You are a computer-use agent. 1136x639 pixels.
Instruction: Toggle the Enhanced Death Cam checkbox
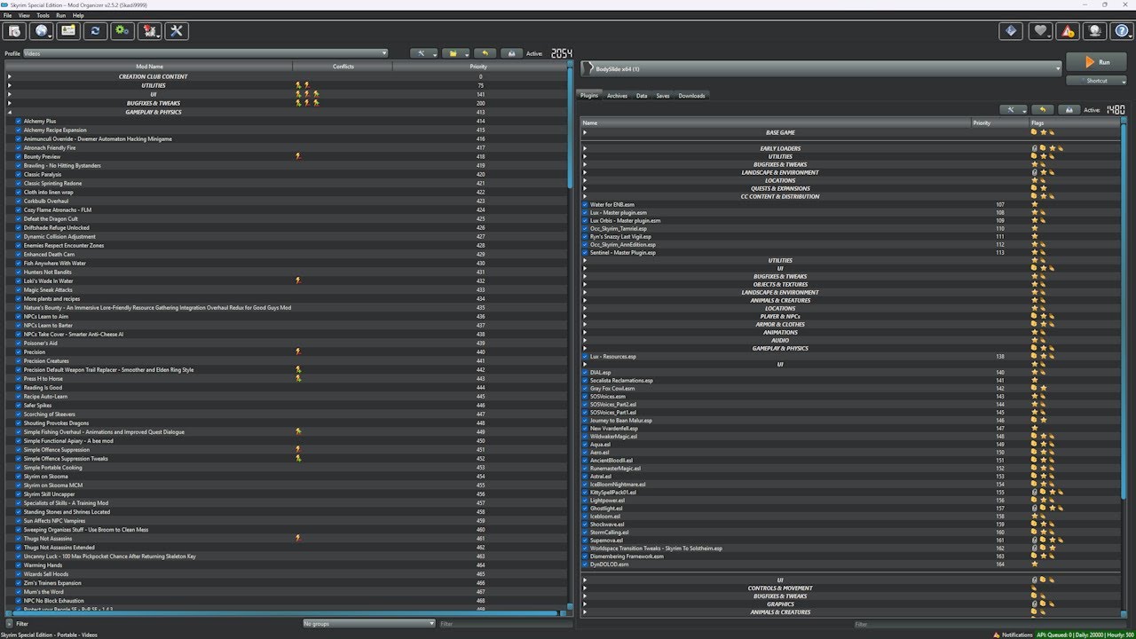(x=19, y=254)
